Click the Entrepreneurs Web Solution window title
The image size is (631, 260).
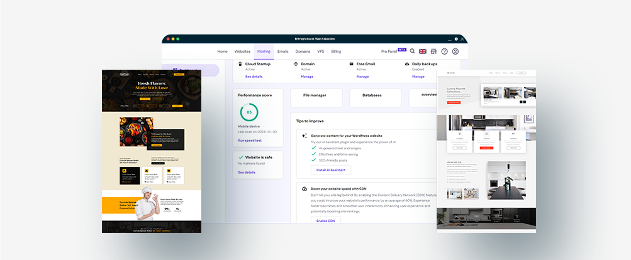pos(315,39)
